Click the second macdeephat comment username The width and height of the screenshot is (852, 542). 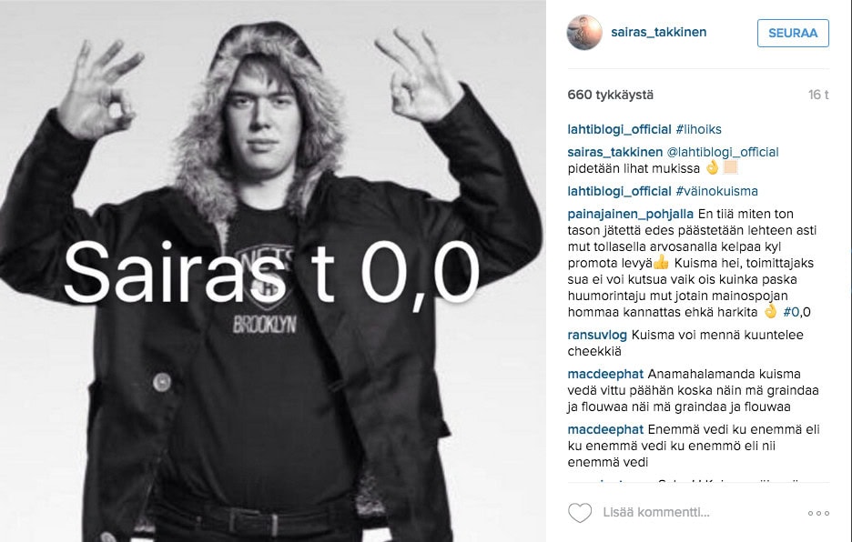[605, 429]
